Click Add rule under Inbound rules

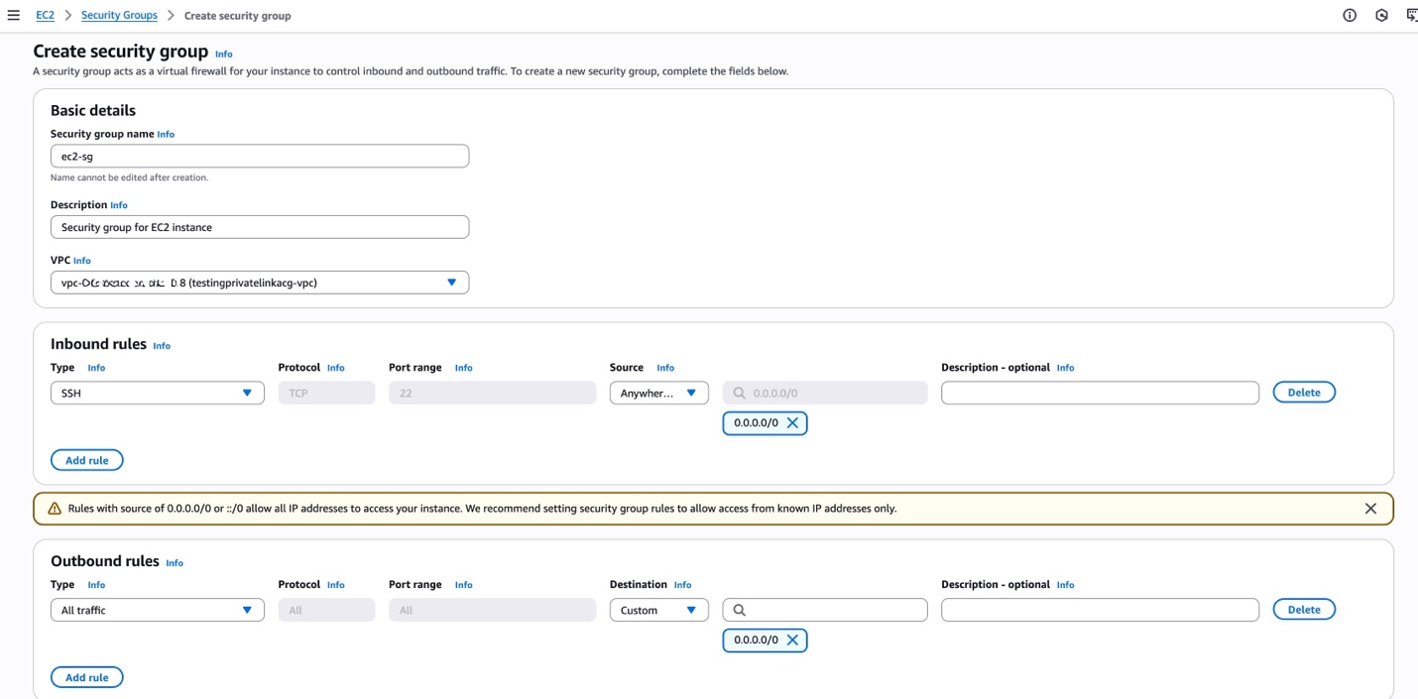click(86, 460)
